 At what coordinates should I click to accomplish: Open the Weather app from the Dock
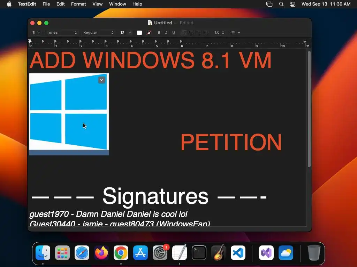[x=286, y=253]
